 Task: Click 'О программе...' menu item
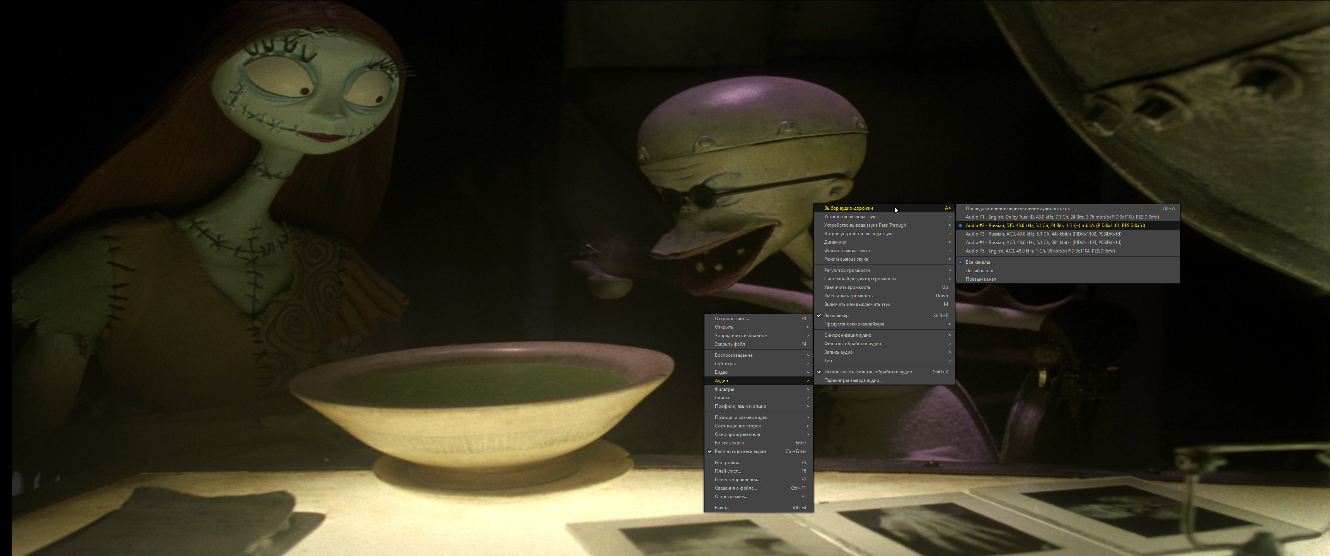[x=759, y=497]
